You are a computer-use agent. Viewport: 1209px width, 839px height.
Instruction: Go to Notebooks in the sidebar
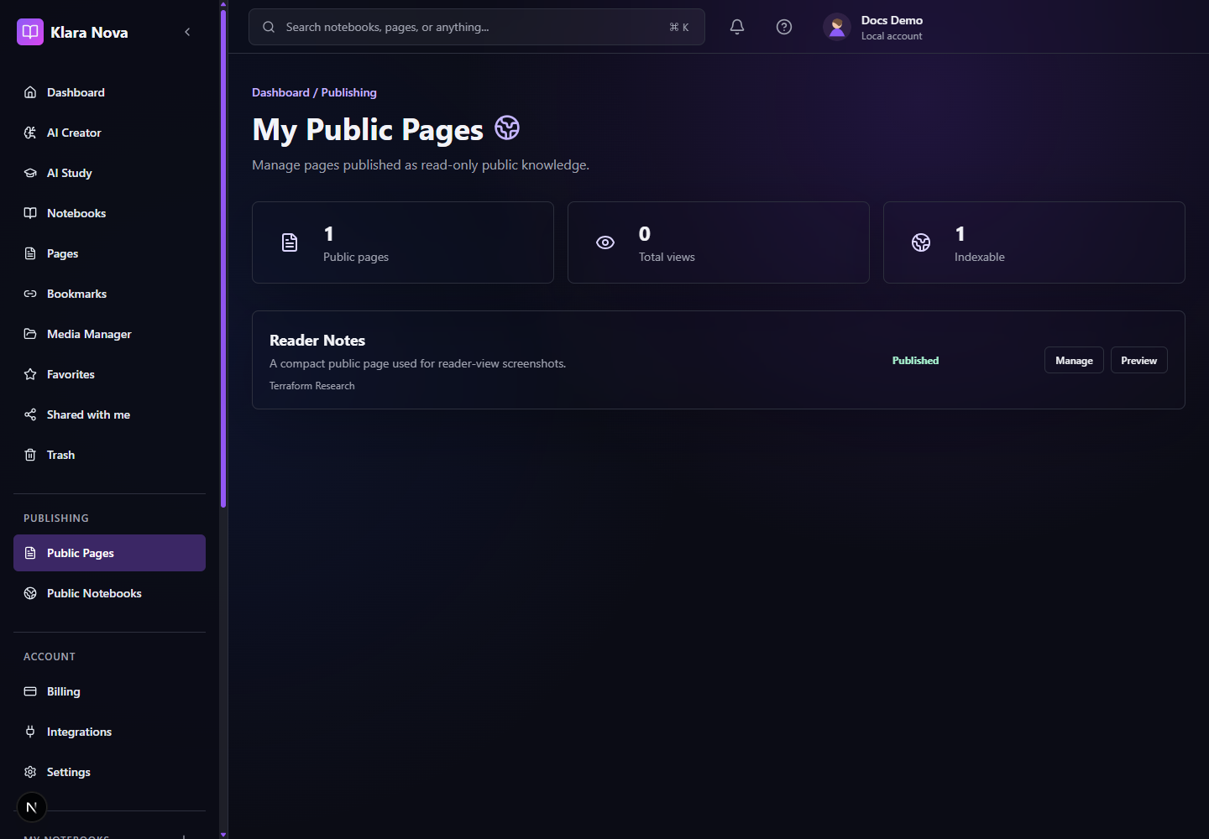[109, 213]
